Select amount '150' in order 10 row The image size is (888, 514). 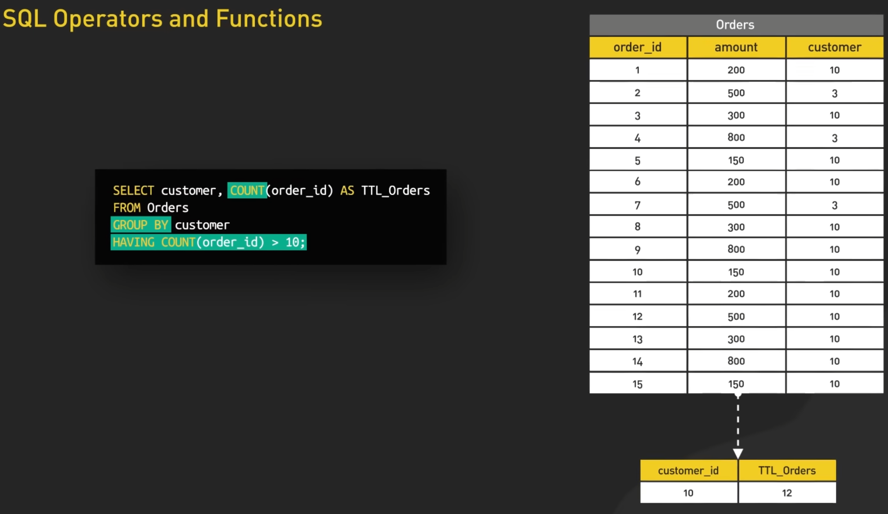[736, 272]
